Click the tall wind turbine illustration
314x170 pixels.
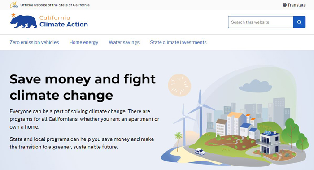(x=201, y=113)
